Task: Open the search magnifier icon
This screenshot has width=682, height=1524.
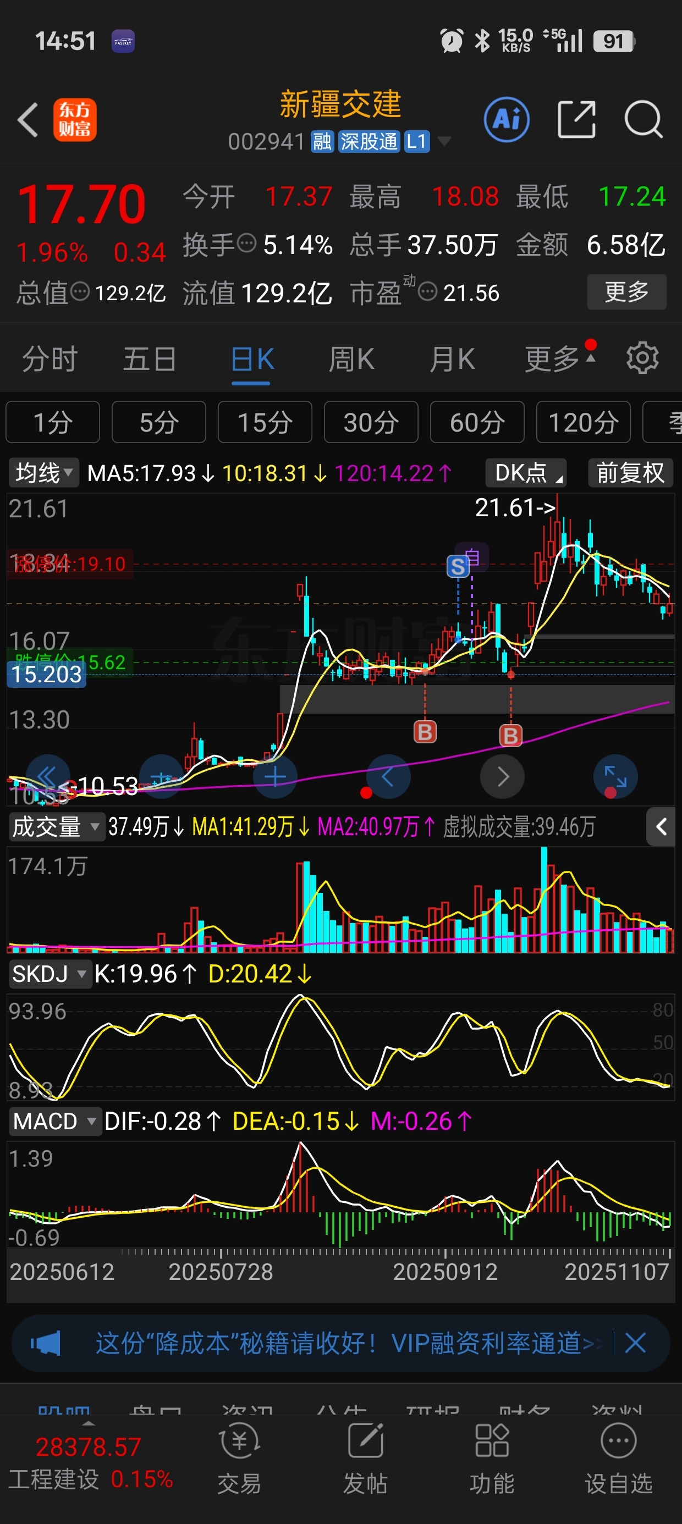Action: click(x=643, y=120)
